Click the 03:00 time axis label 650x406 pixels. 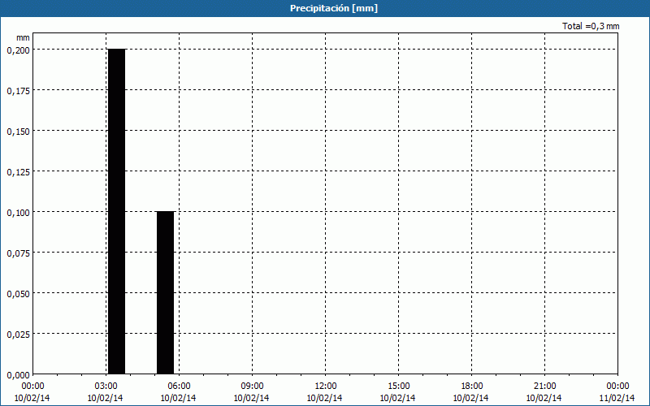coord(106,387)
